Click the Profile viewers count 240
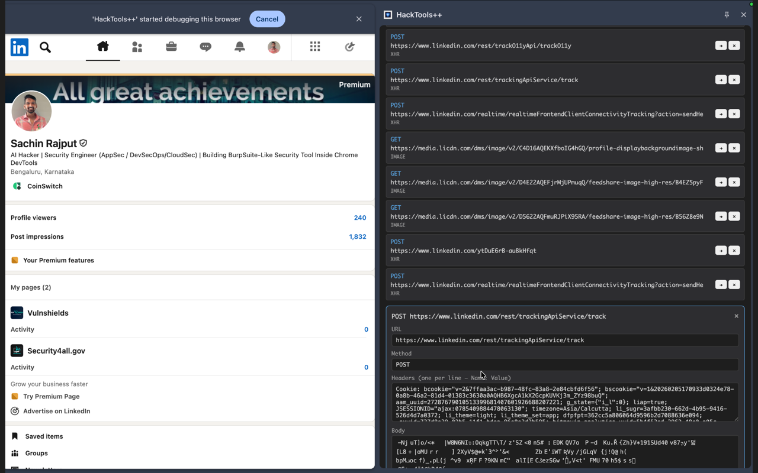Viewport: 758px width, 473px height. [x=360, y=218]
